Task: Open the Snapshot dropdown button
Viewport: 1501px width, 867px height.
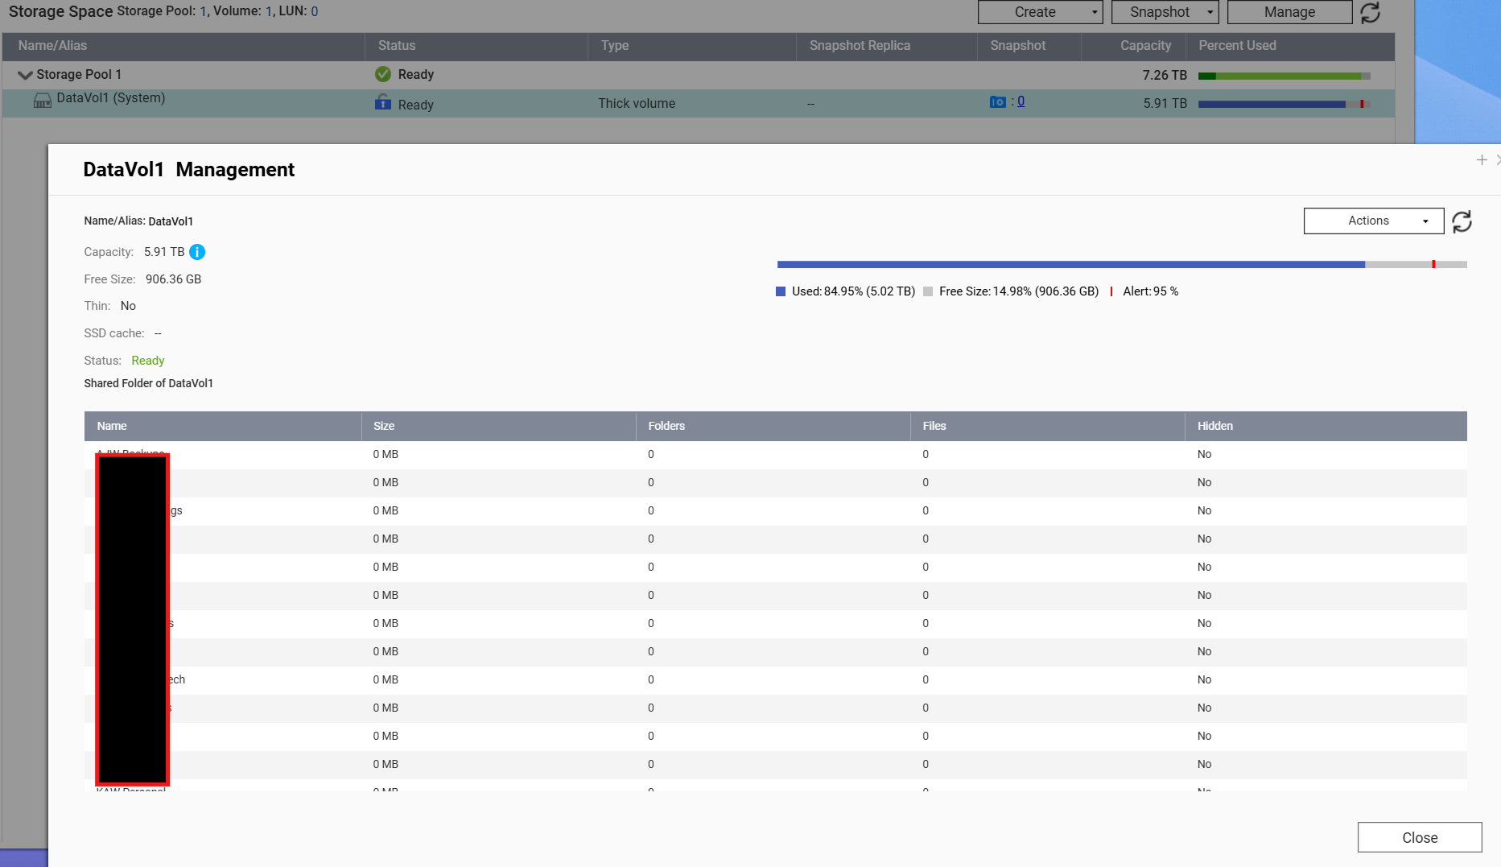Action: pyautogui.click(x=1165, y=12)
